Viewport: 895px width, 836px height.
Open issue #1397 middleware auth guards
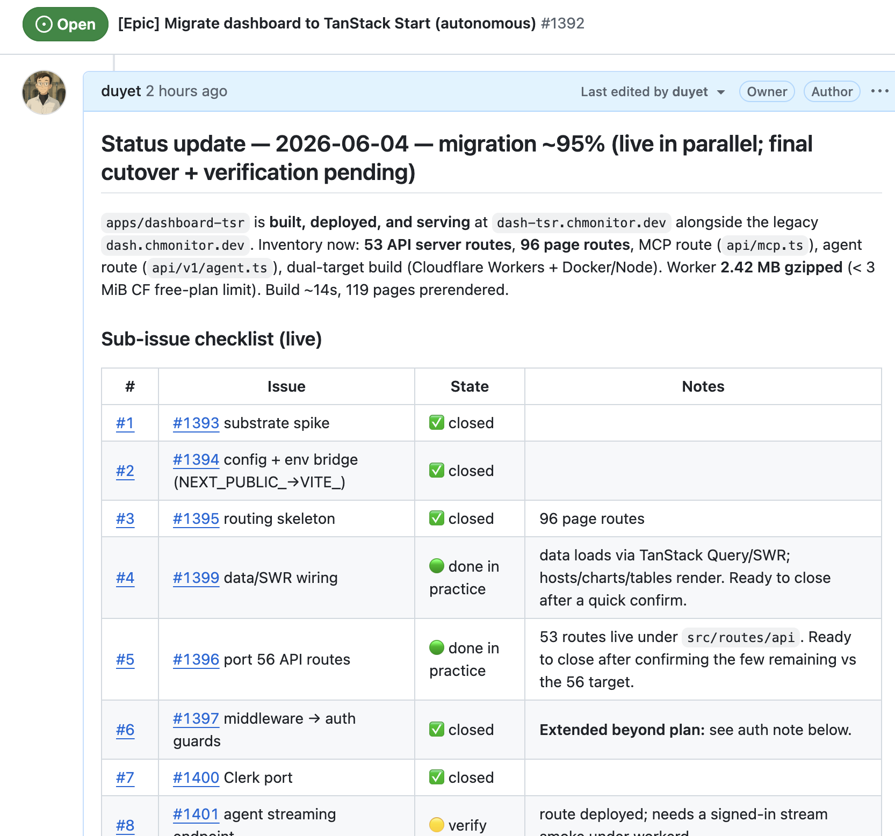pyautogui.click(x=196, y=719)
